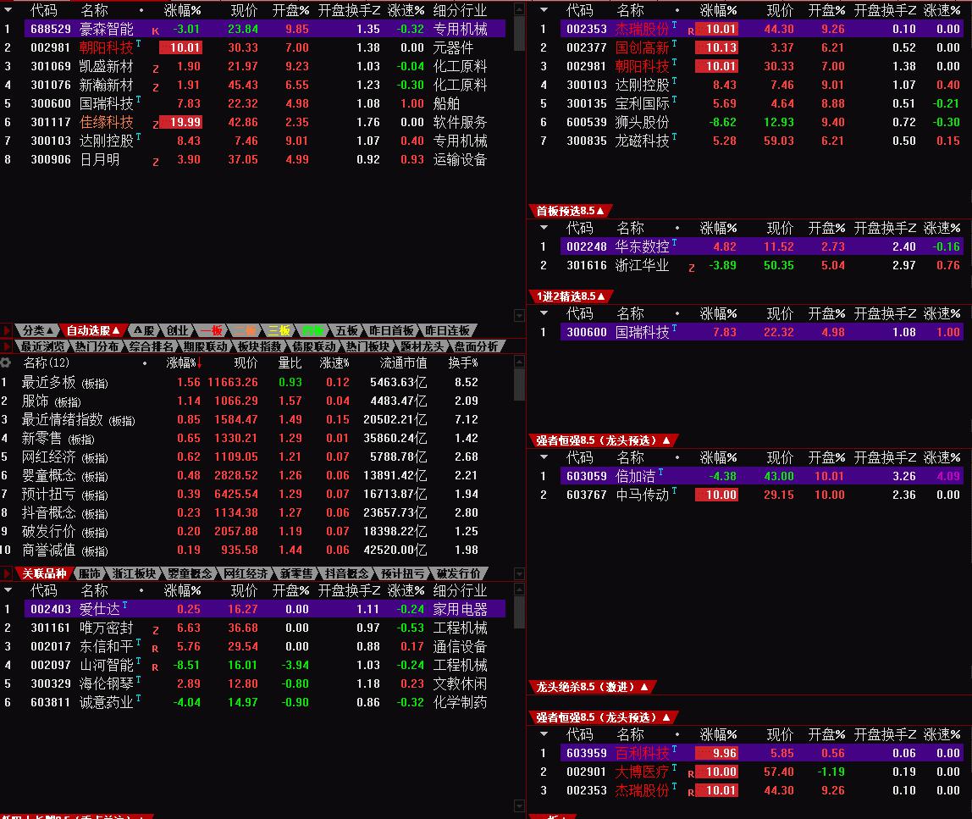Switch to the 创业 tab

click(x=177, y=330)
